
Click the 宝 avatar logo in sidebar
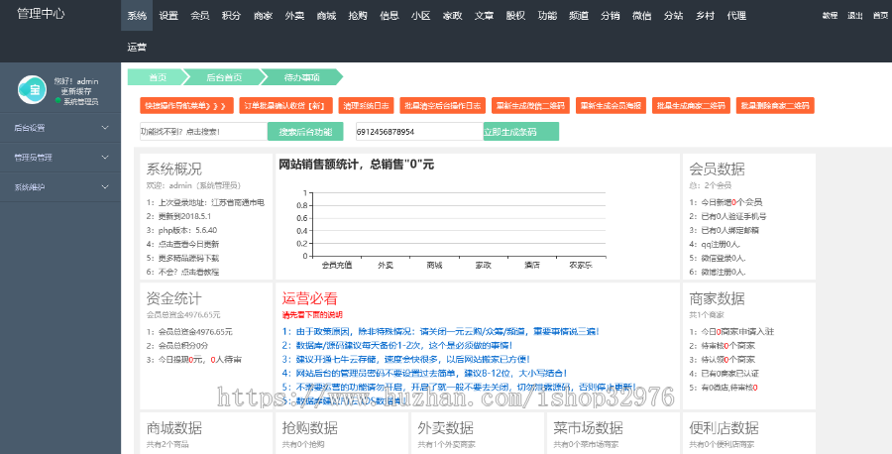pyautogui.click(x=32, y=89)
